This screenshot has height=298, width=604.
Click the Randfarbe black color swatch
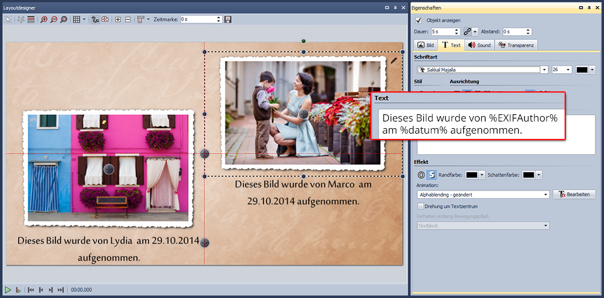472,175
